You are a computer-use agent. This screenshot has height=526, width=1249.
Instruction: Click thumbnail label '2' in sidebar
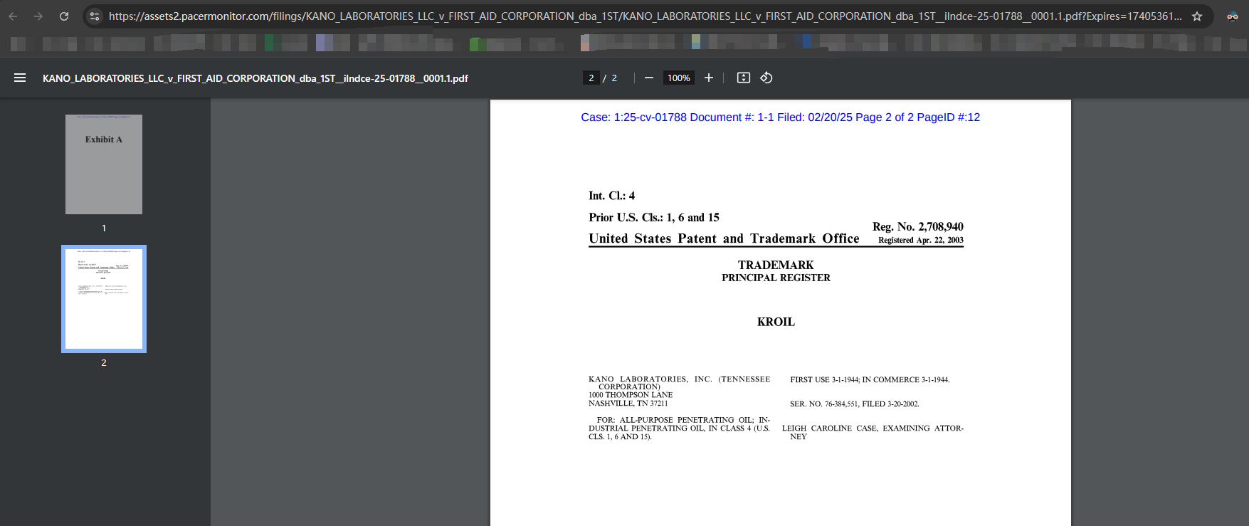(104, 363)
